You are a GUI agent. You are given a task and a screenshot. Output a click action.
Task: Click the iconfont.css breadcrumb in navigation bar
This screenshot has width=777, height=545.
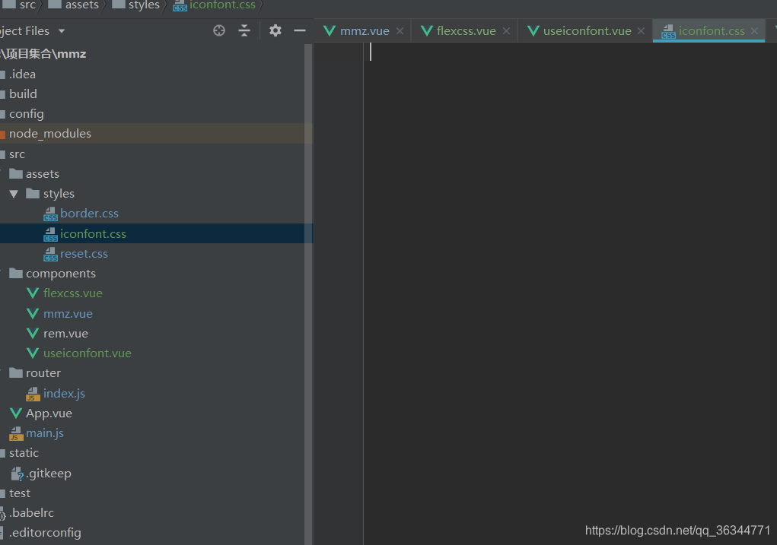click(222, 5)
